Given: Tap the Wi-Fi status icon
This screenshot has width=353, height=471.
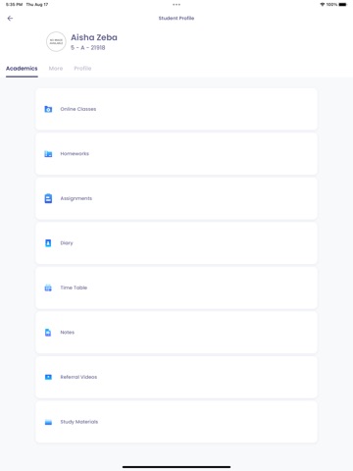Looking at the screenshot, I should coord(323,5).
